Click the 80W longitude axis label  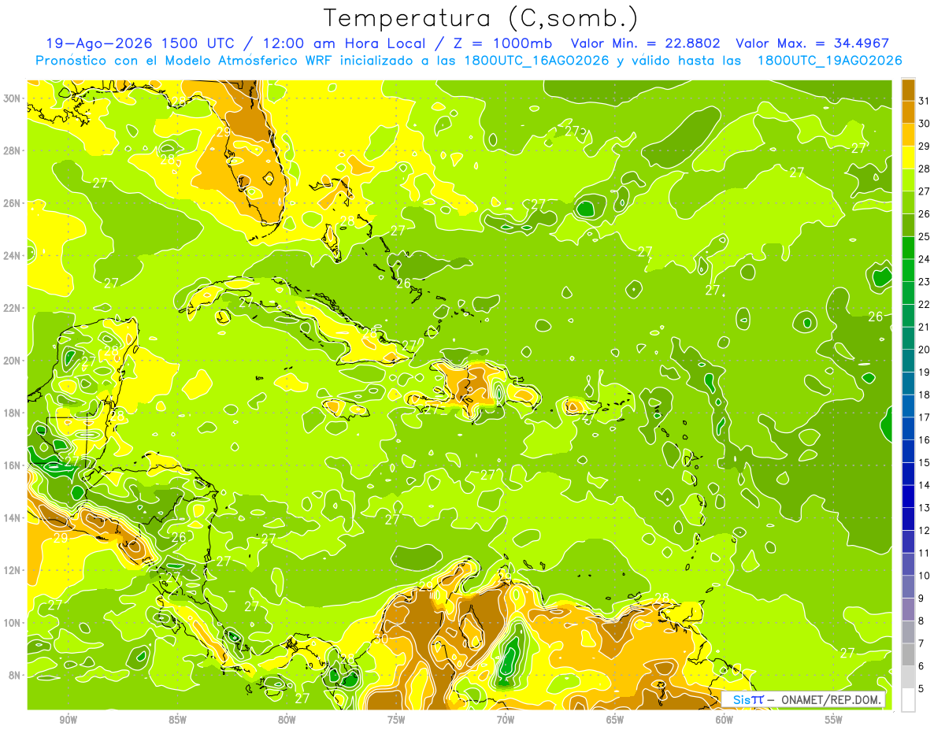pos(287,720)
